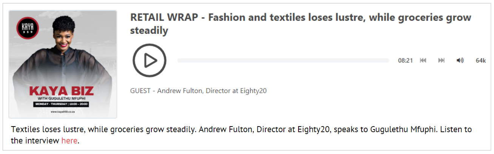The image size is (494, 154).
Task: Skip to the next track
Action: pos(441,61)
